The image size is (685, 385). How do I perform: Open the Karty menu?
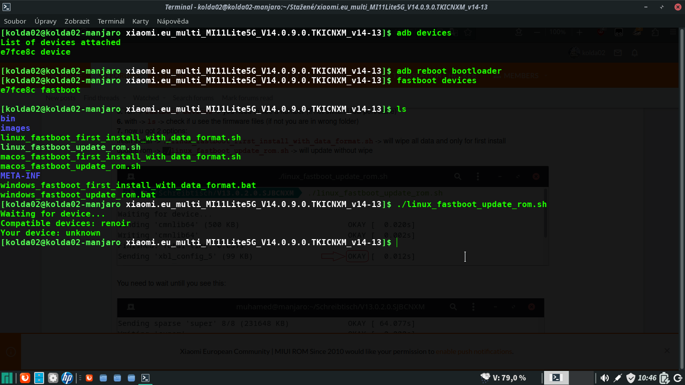tap(140, 21)
